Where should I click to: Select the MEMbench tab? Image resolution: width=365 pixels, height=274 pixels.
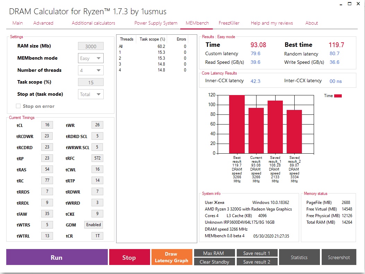[x=197, y=23]
